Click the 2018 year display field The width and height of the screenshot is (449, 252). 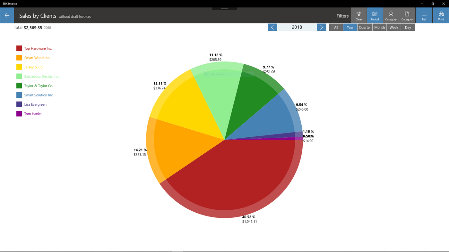(x=297, y=27)
